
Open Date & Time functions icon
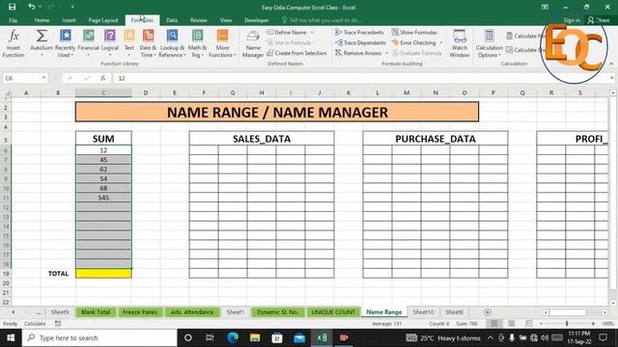point(148,36)
